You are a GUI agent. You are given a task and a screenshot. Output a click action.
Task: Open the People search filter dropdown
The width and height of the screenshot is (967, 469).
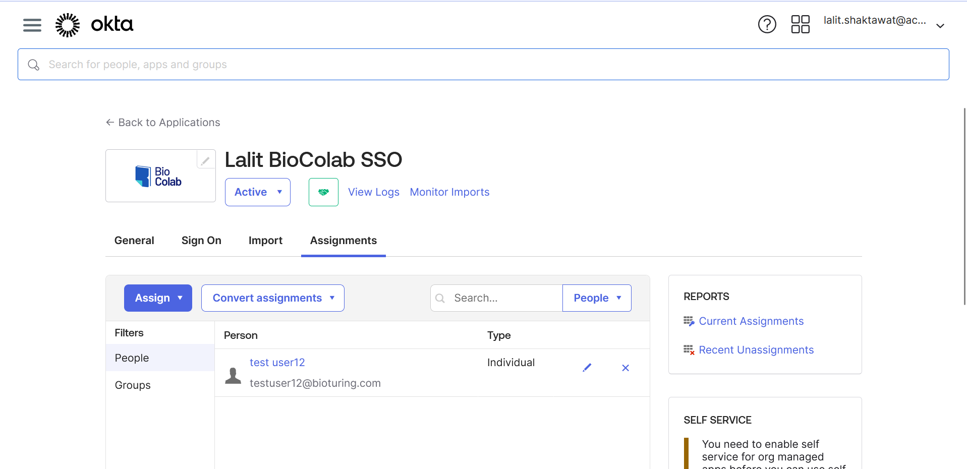coord(597,298)
